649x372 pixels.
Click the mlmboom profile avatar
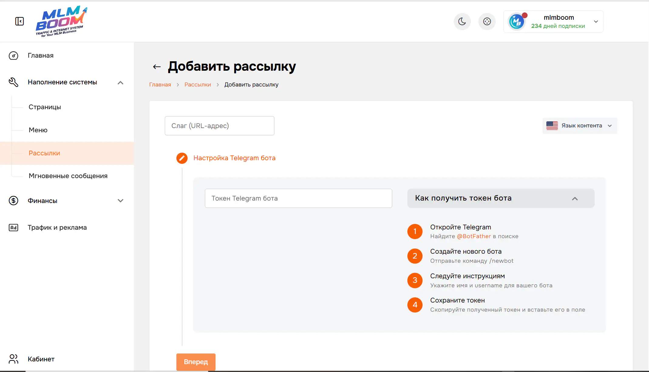[x=516, y=22]
